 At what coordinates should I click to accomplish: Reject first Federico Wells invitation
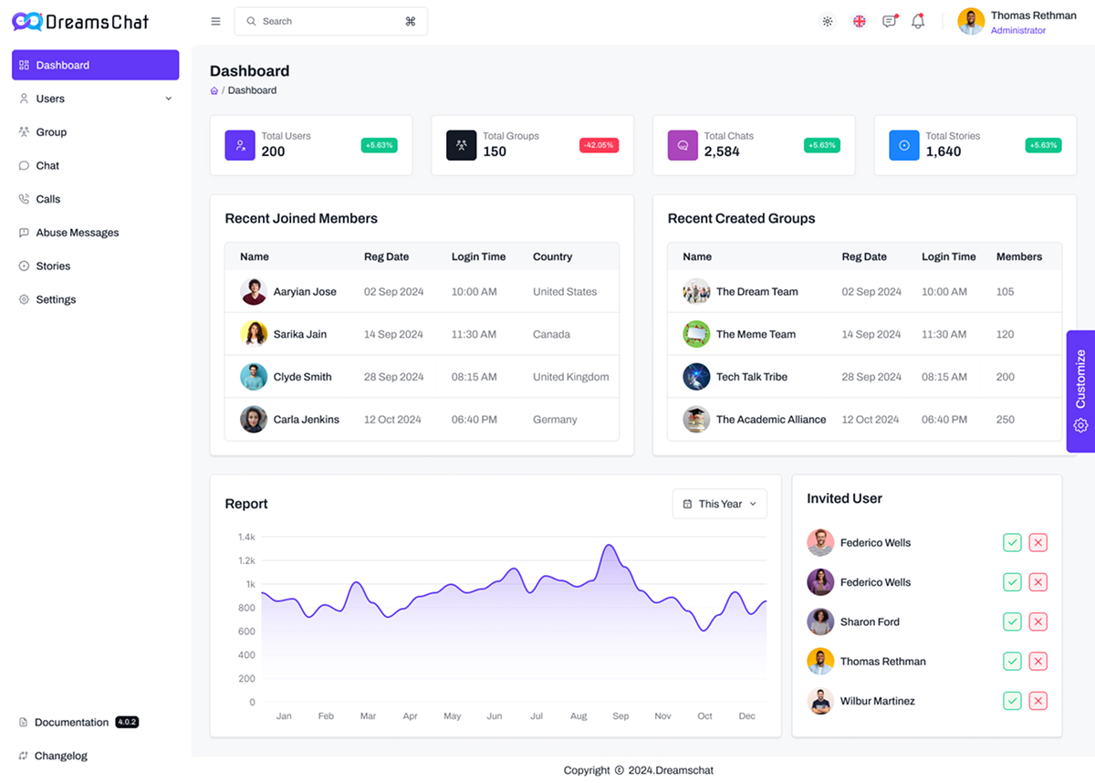(x=1038, y=543)
